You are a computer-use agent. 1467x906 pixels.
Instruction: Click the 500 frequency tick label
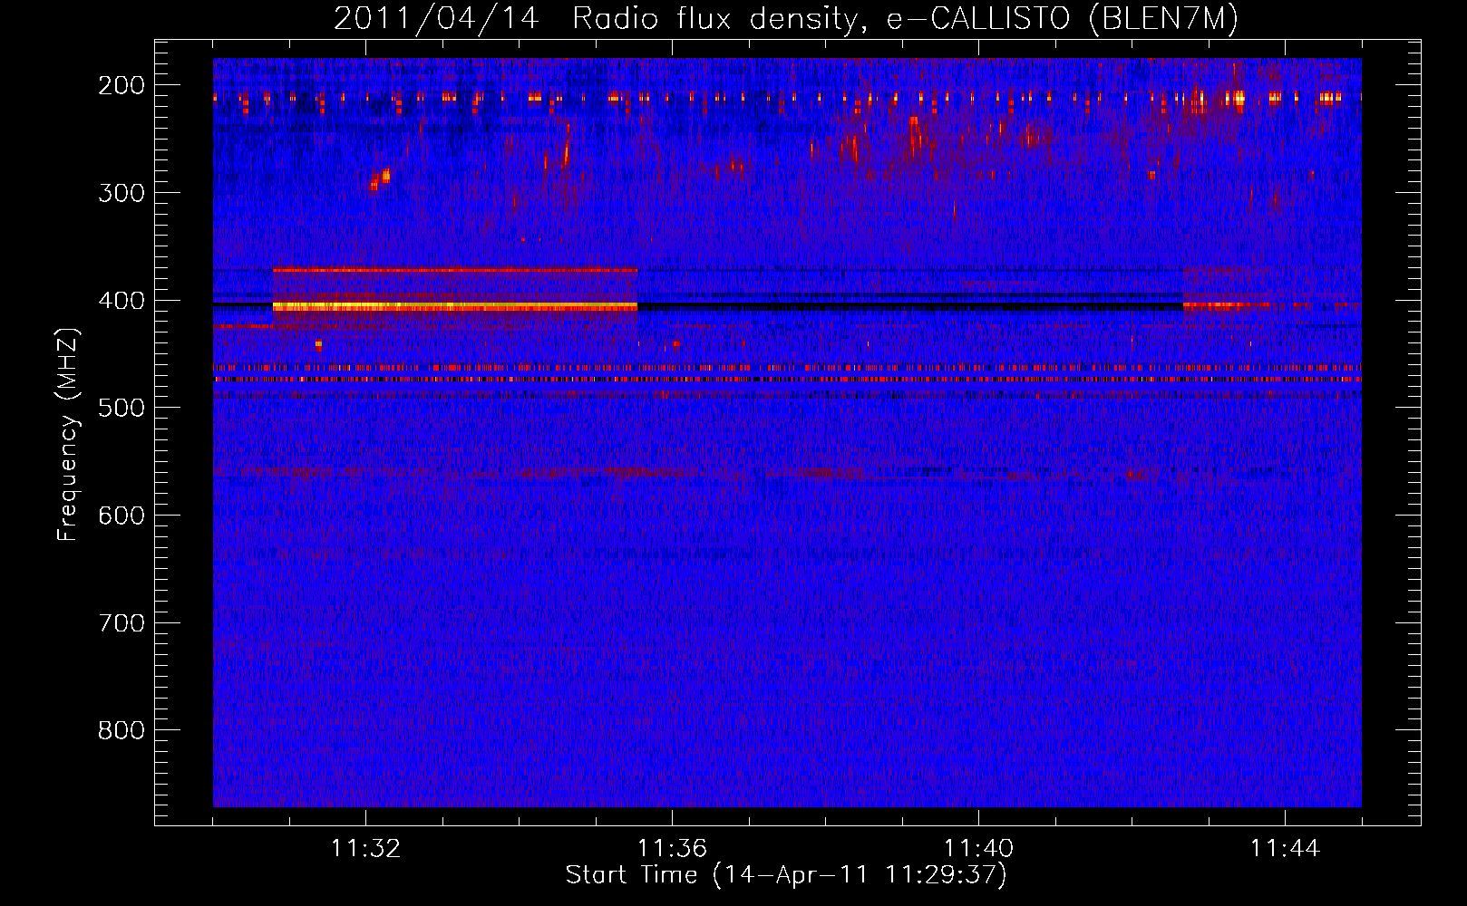pos(121,408)
